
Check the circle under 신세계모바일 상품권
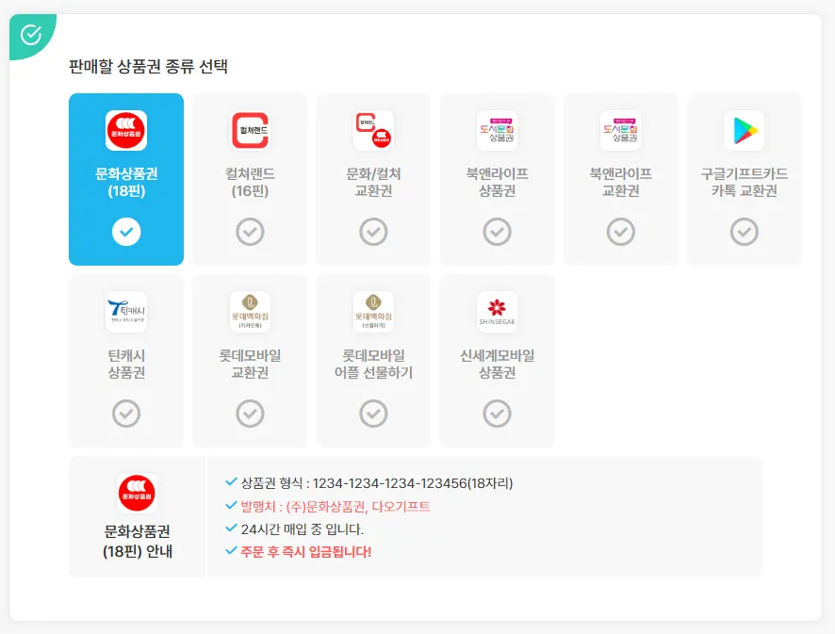497,413
